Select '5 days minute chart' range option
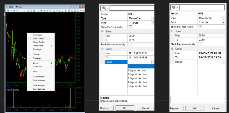Viewport: 229px width, 113px height. 141,86
